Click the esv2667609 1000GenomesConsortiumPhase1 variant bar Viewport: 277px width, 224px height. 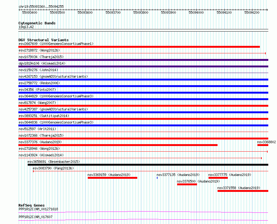coord(139,47)
